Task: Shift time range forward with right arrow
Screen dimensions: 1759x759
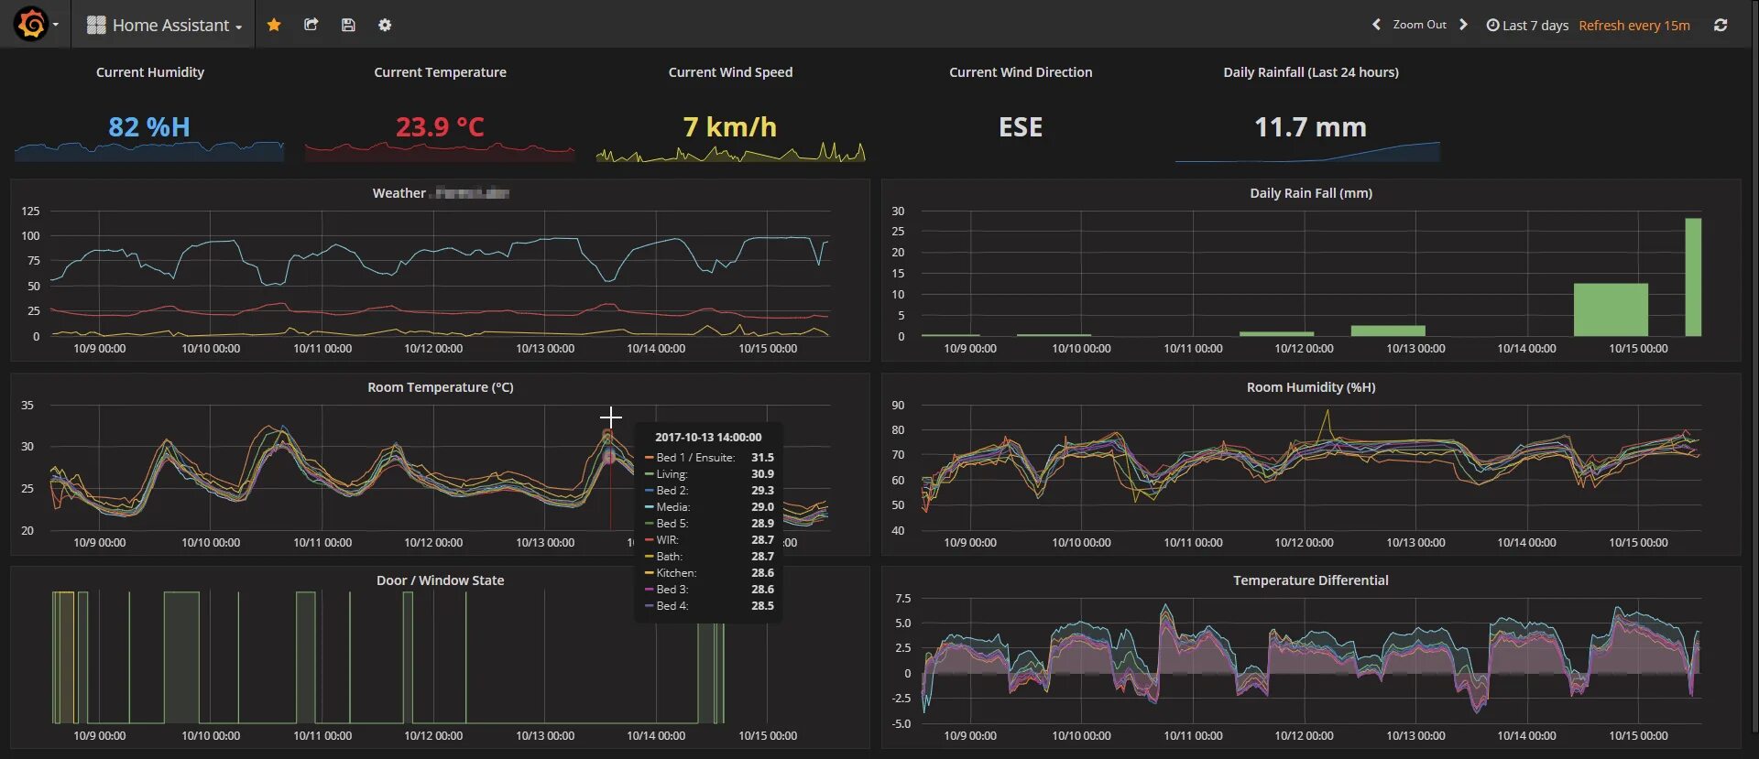Action: point(1463,25)
